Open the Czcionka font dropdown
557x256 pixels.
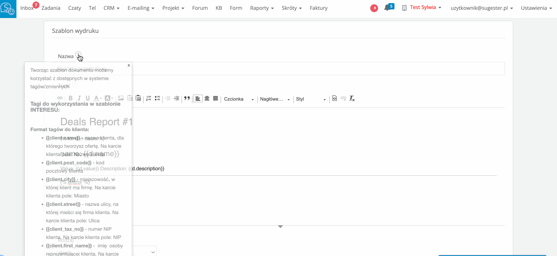(239, 99)
